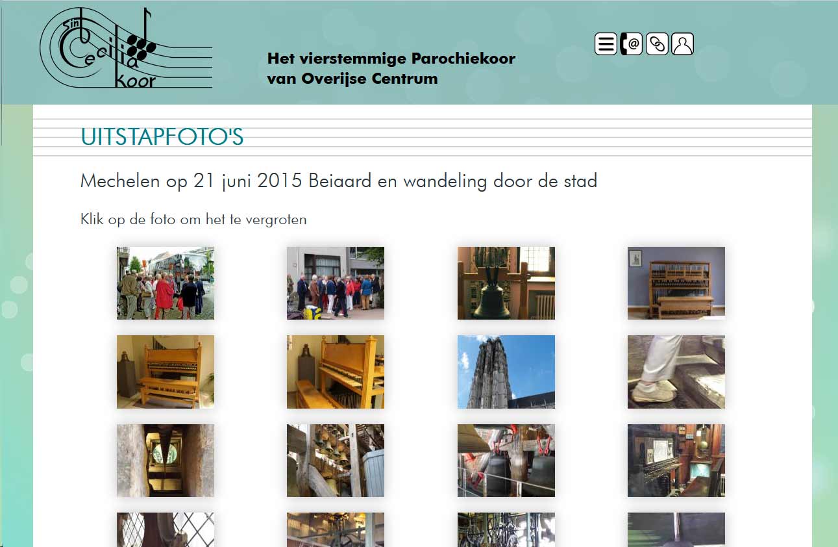Click the heading Uitstapfoto's

[162, 137]
